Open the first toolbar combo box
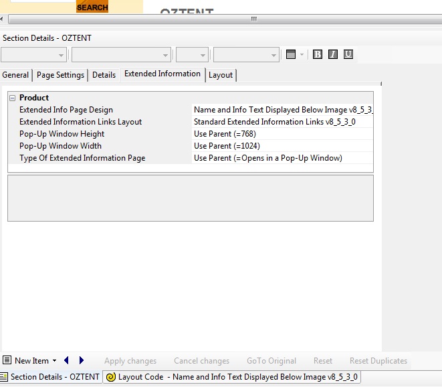This screenshot has width=442, height=387. (33, 55)
